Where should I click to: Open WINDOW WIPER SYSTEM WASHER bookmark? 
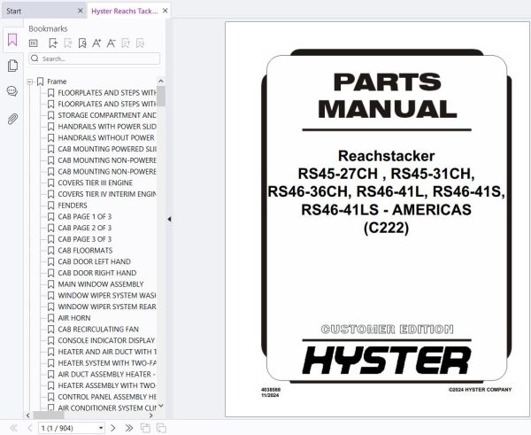(107, 295)
